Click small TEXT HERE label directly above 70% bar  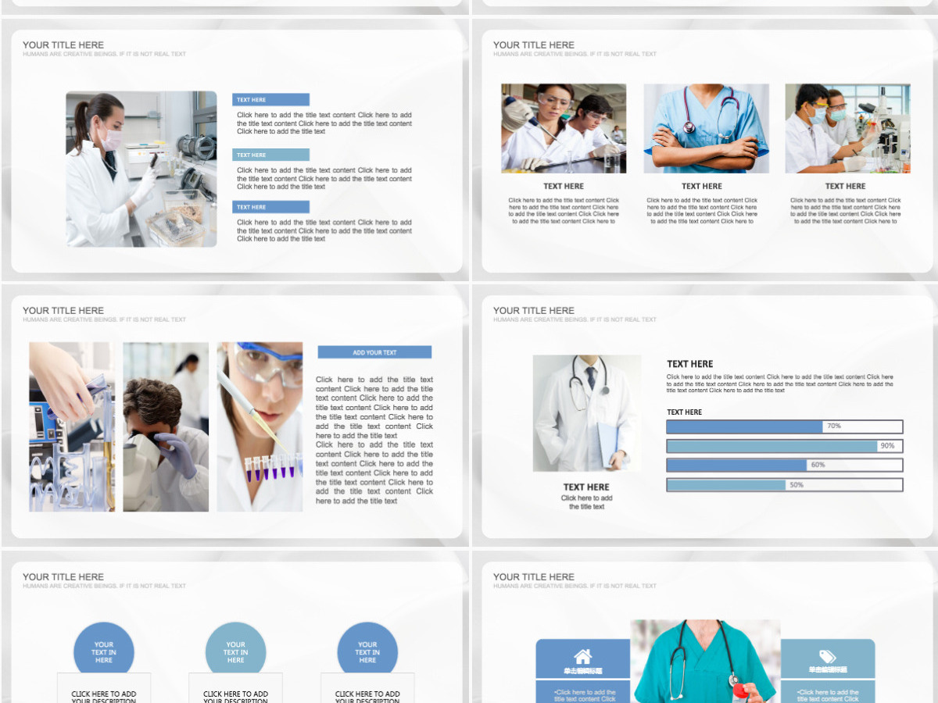tap(684, 412)
